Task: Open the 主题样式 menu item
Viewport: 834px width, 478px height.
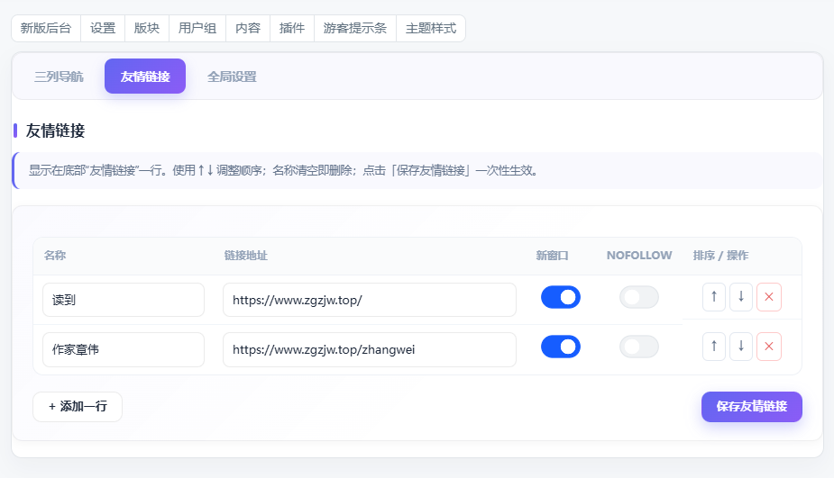Action: [x=431, y=28]
